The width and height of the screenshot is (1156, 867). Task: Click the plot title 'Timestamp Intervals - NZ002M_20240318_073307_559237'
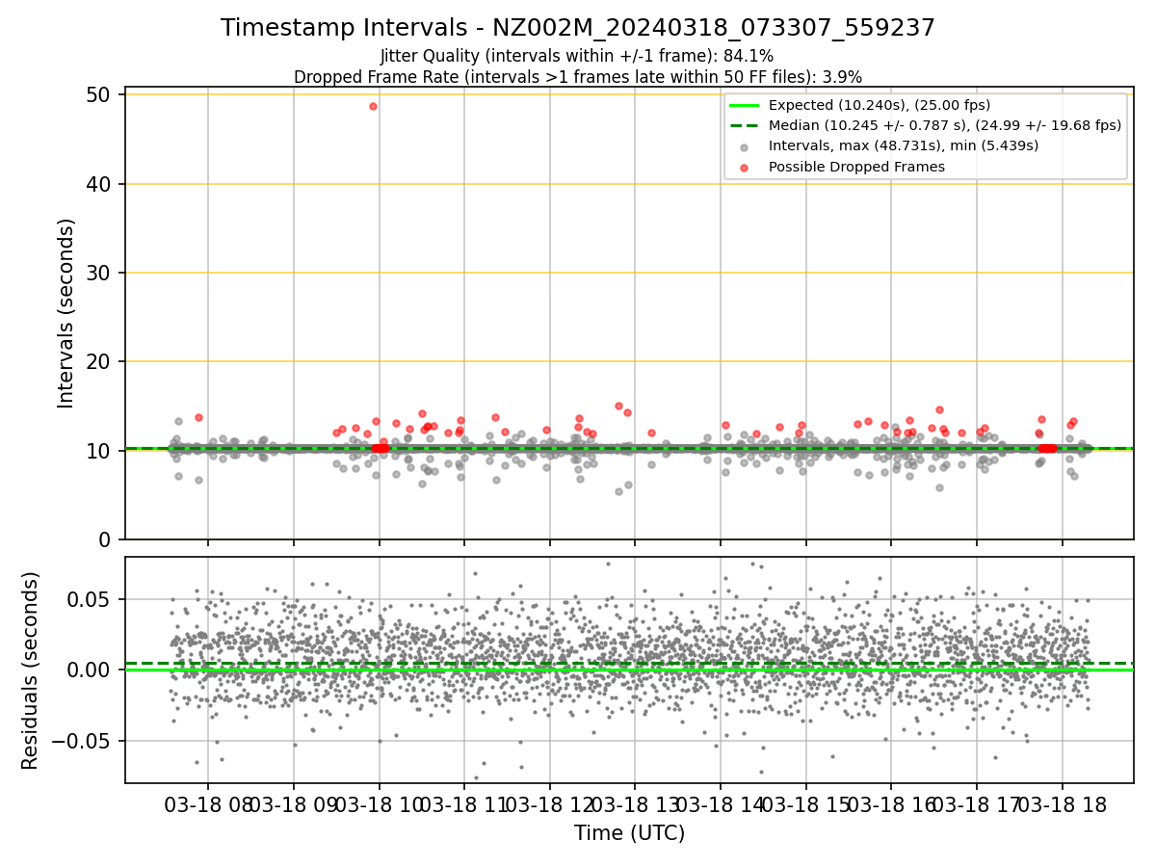pyautogui.click(x=578, y=28)
